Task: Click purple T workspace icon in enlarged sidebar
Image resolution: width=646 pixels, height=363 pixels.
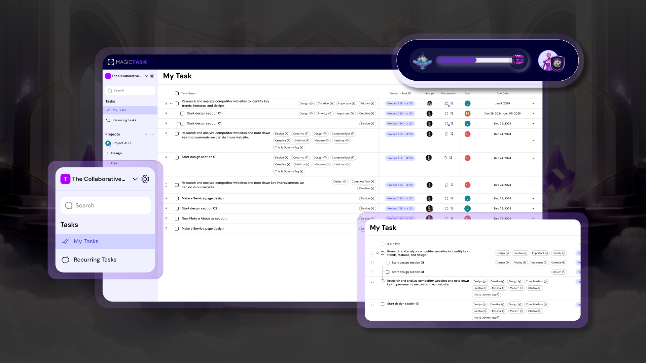Action: 65,179
